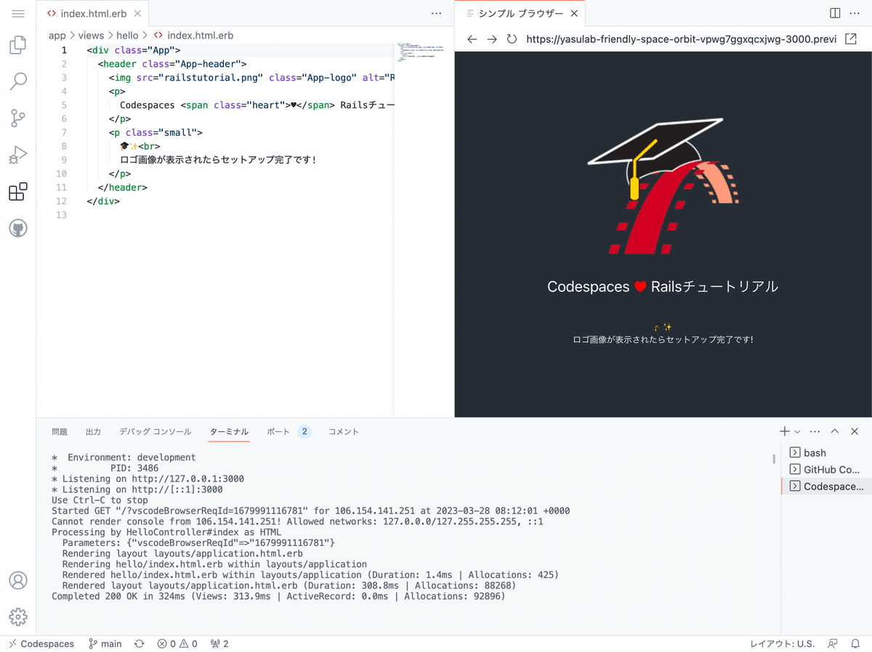Viewport: 872px width, 652px height.
Task: Switch to the 問題 panel tab
Action: 60,431
